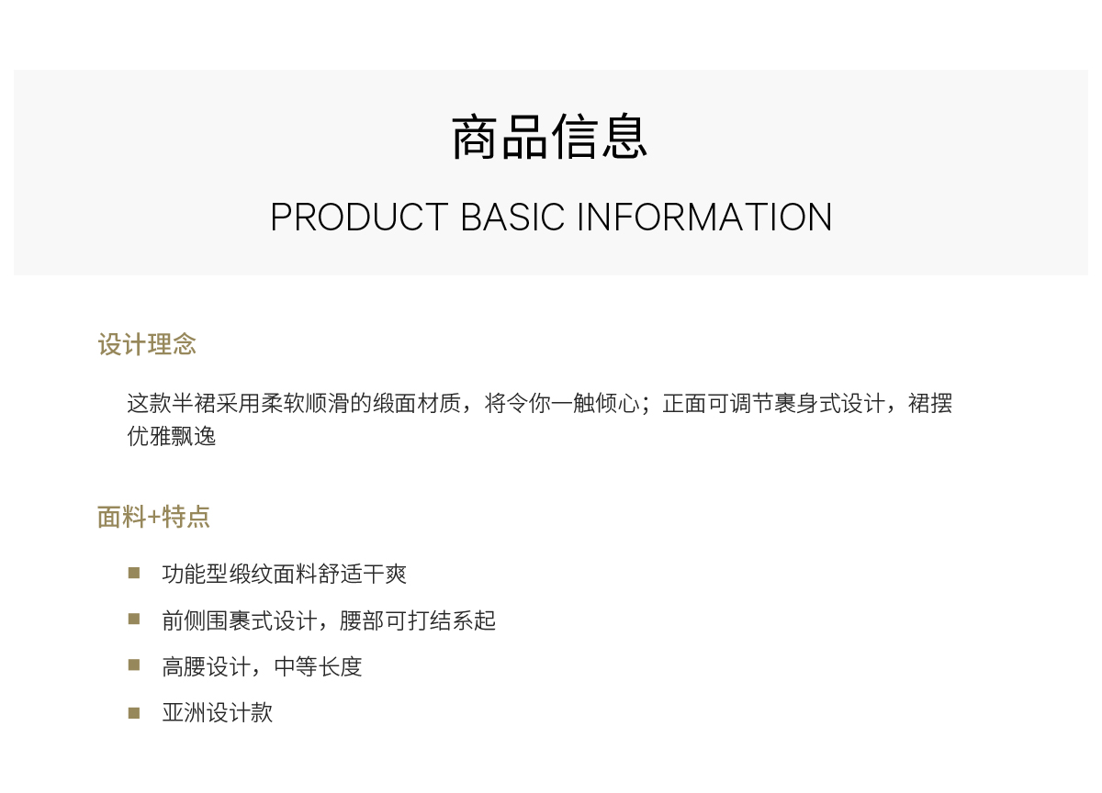Click the text 亚洲设计款
This screenshot has height=793, width=1102.
[x=218, y=713]
